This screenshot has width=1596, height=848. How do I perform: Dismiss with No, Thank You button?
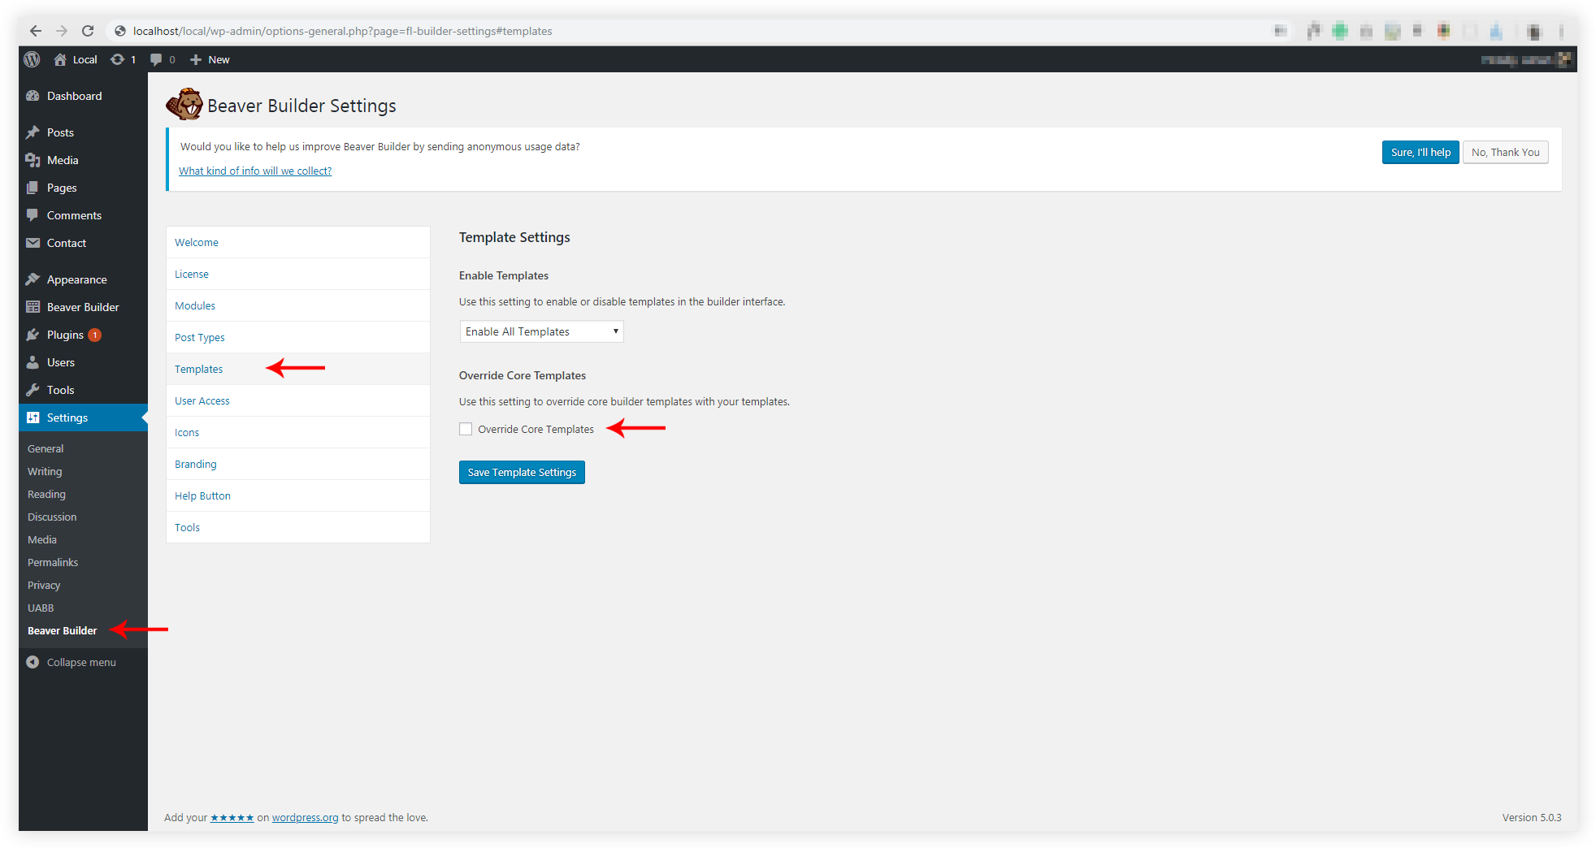click(x=1504, y=152)
